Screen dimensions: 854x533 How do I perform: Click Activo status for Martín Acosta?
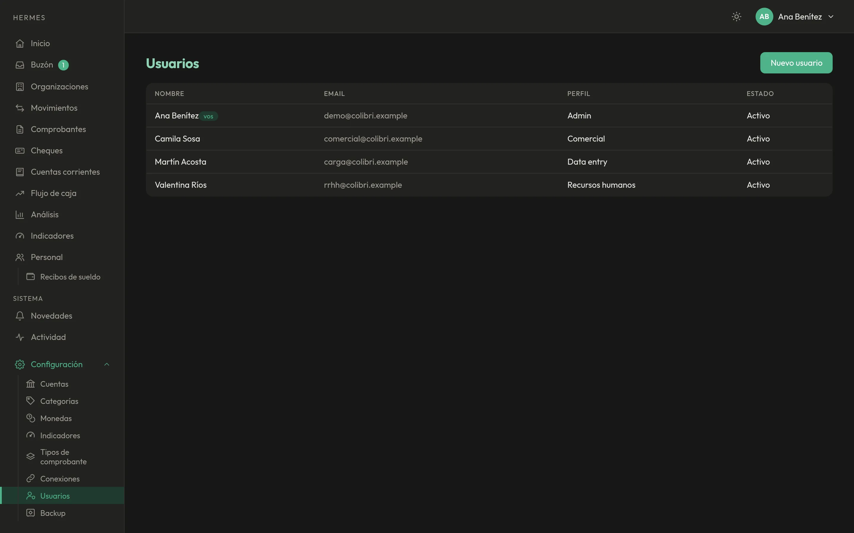coord(758,162)
